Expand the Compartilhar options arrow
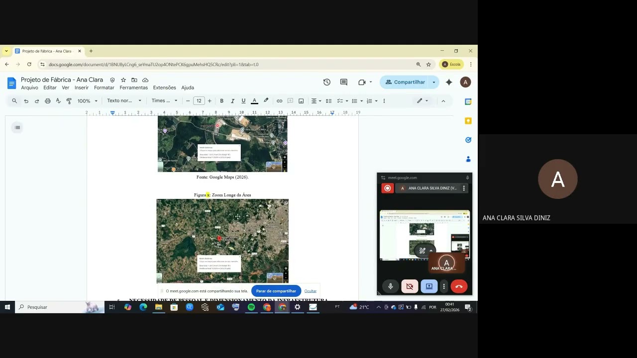This screenshot has width=637, height=358. coord(434,82)
